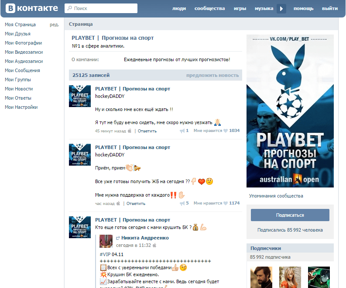This screenshot has width=346, height=288.
Task: Open PLAYBET avatar of third post
Action: [x=80, y=227]
